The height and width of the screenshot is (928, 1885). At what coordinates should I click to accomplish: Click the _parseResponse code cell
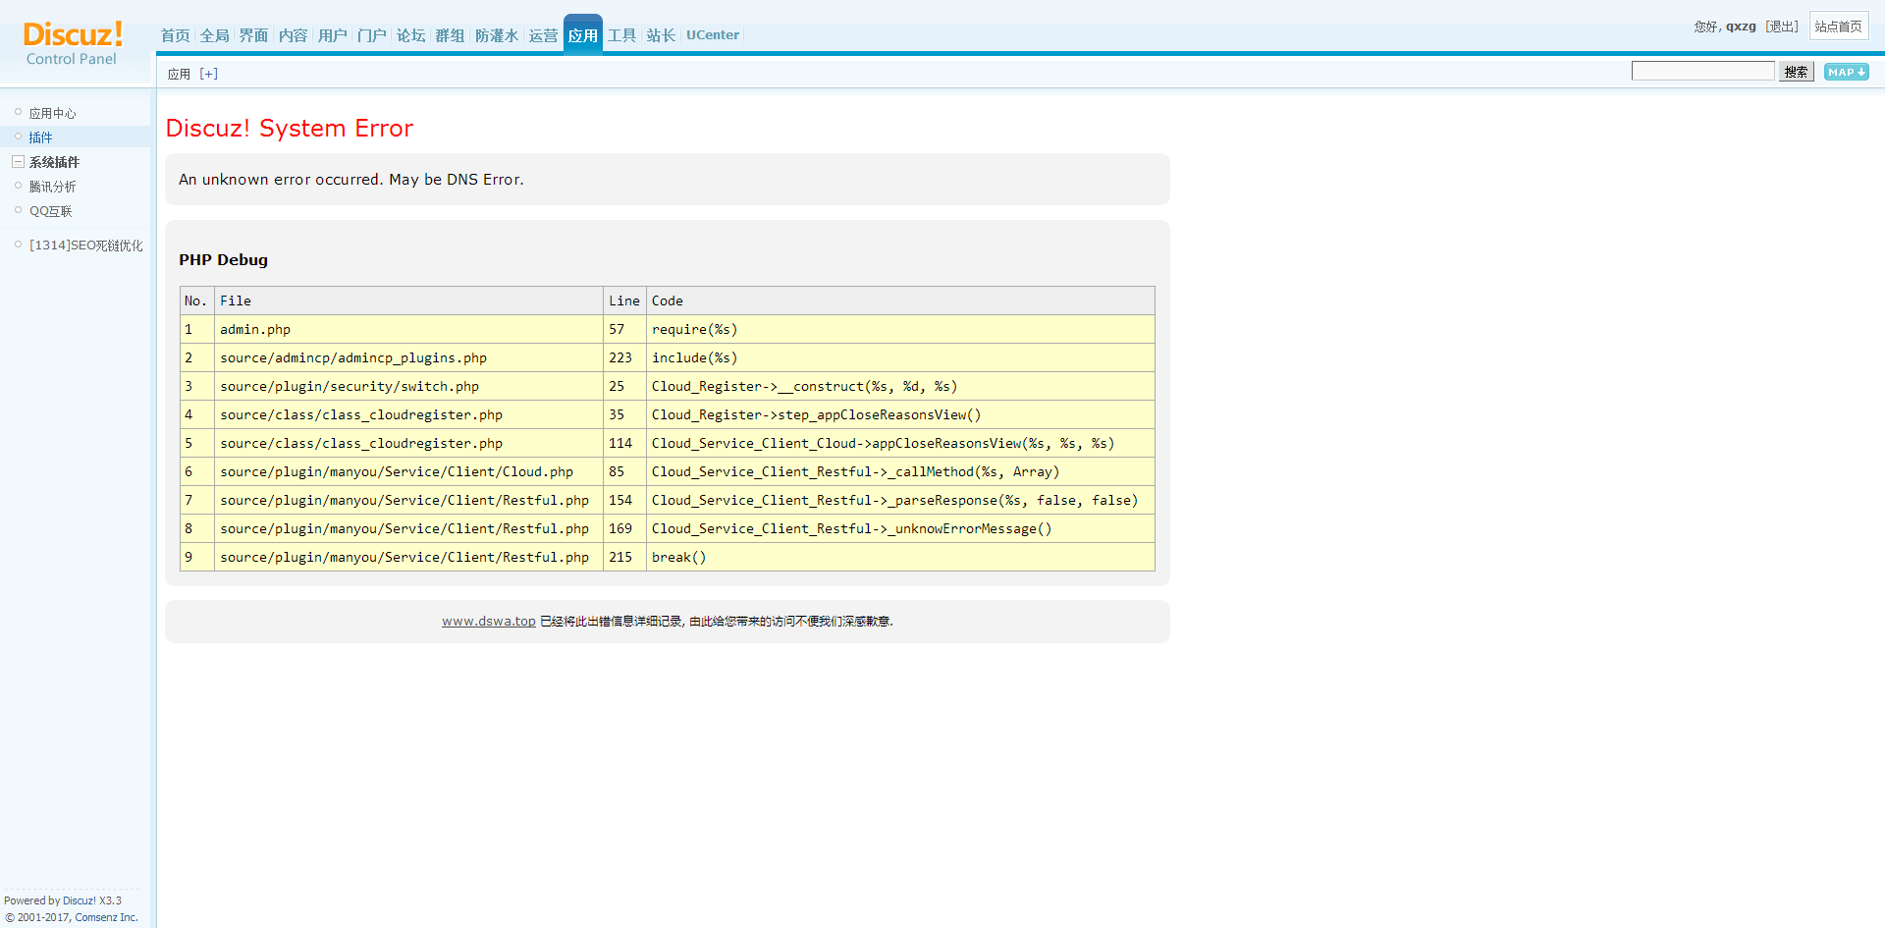pos(900,500)
